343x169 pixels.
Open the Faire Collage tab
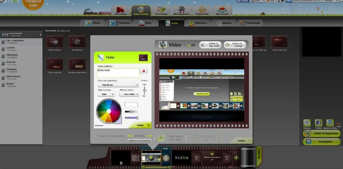pyautogui.click(x=161, y=11)
